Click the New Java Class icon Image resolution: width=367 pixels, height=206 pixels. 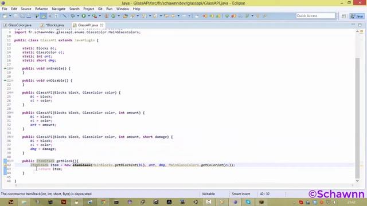point(114,16)
